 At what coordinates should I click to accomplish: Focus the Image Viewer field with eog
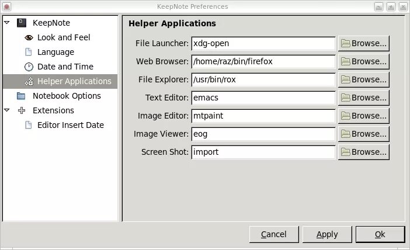[263, 134]
